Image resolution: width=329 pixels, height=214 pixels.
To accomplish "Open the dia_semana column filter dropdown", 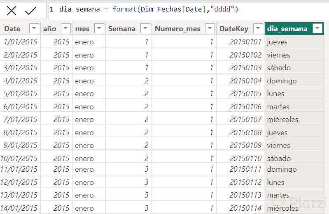I will pyautogui.click(x=317, y=28).
